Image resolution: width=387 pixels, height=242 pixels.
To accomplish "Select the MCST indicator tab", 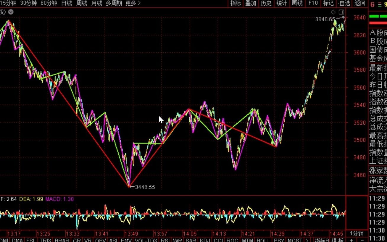I will pos(295,240).
